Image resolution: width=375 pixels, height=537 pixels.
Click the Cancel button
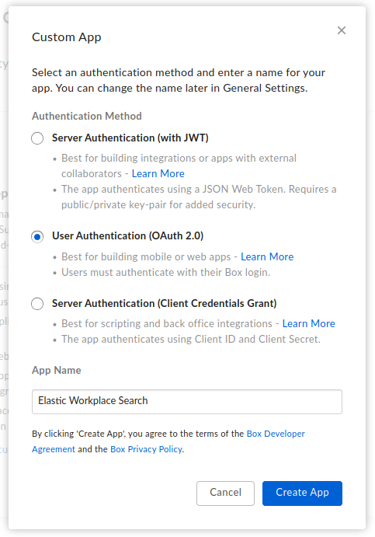pyautogui.click(x=225, y=493)
